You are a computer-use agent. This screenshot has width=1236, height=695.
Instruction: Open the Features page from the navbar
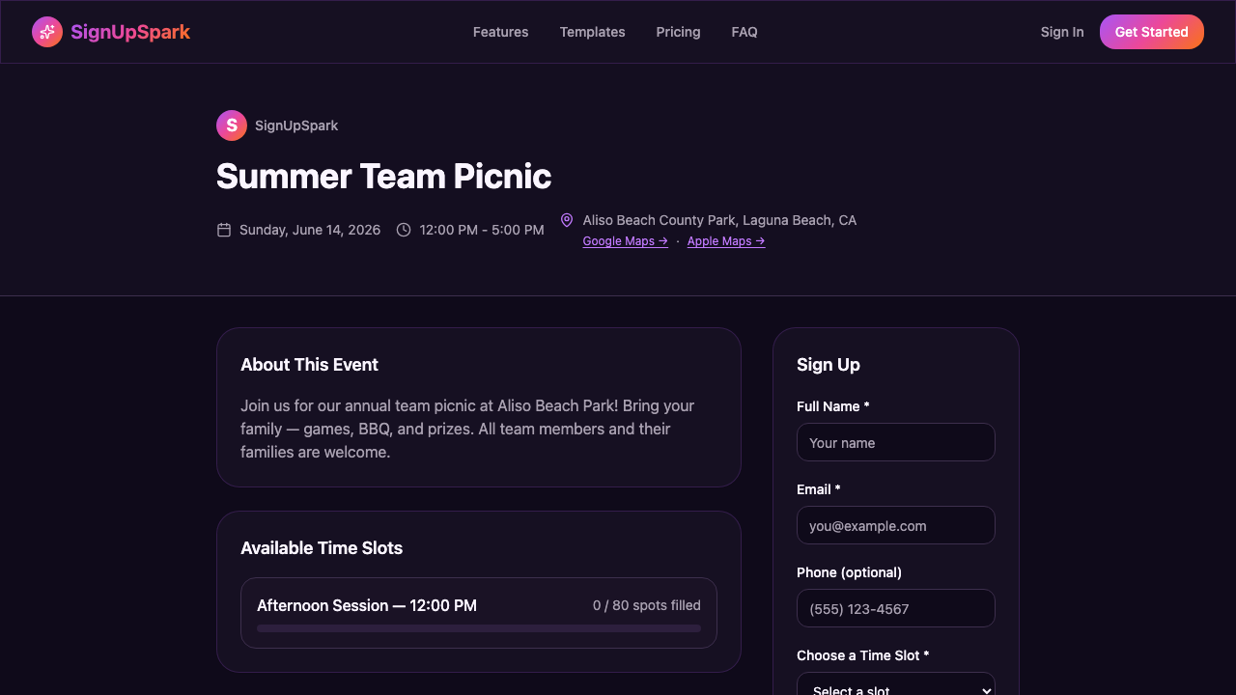500,32
